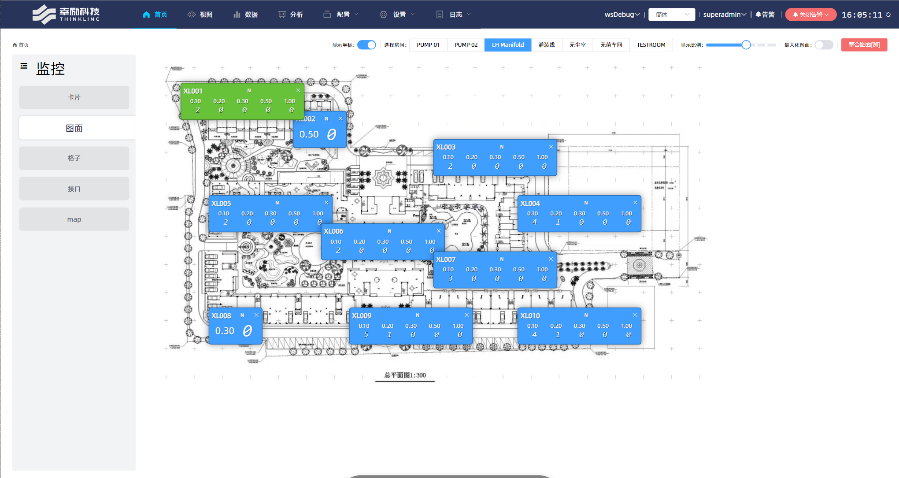Click the hamburger menu icon beside 监控
The image size is (899, 478).
[24, 66]
